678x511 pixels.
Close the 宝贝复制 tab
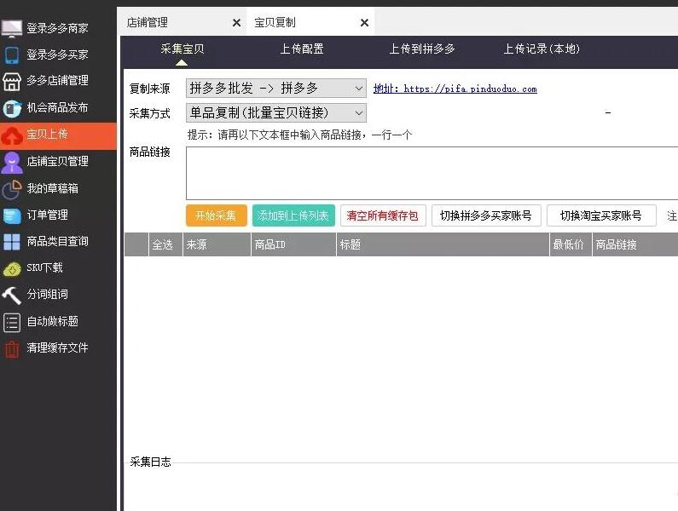click(x=364, y=22)
